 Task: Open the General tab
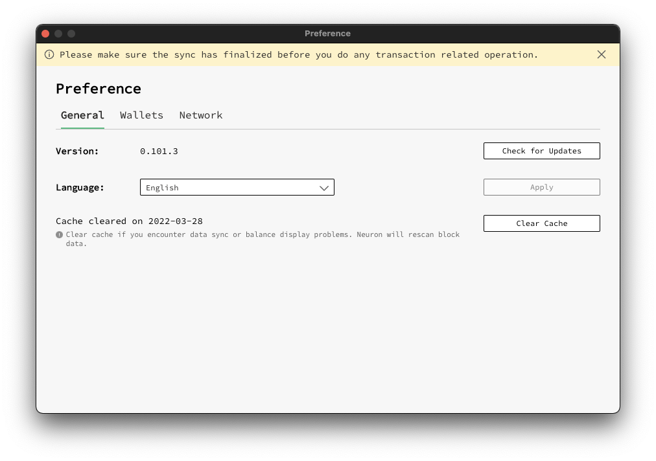click(x=82, y=115)
